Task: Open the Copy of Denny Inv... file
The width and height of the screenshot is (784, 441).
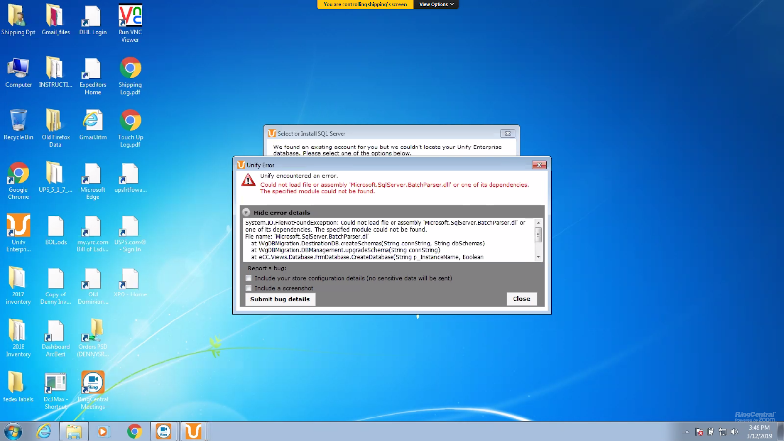Action: click(x=55, y=285)
